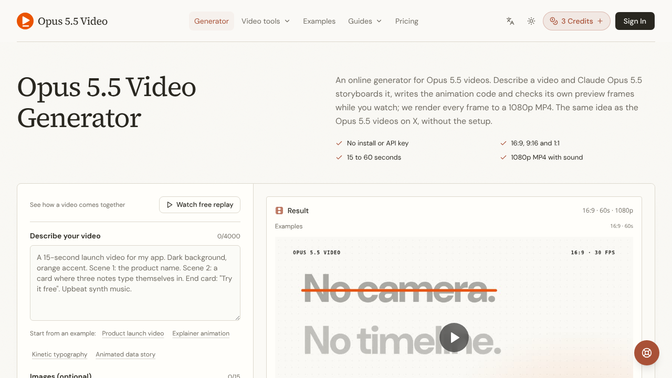Viewport: 672px width, 378px height.
Task: Go to the Examples nav link
Action: point(319,21)
